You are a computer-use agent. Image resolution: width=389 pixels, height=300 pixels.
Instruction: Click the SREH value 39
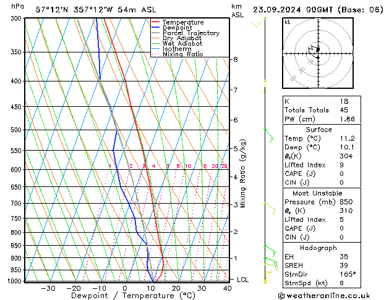[344, 265]
